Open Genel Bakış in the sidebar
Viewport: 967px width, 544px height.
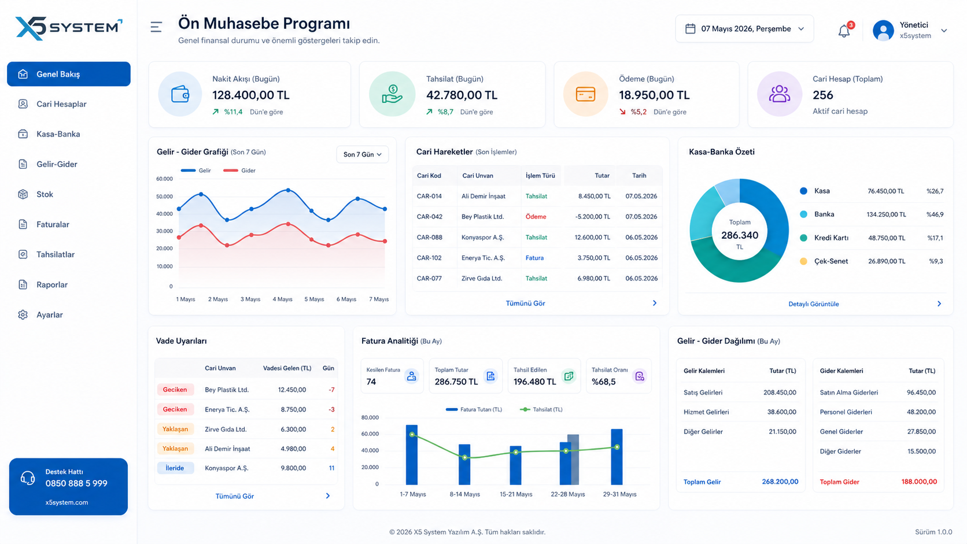[x=69, y=74]
